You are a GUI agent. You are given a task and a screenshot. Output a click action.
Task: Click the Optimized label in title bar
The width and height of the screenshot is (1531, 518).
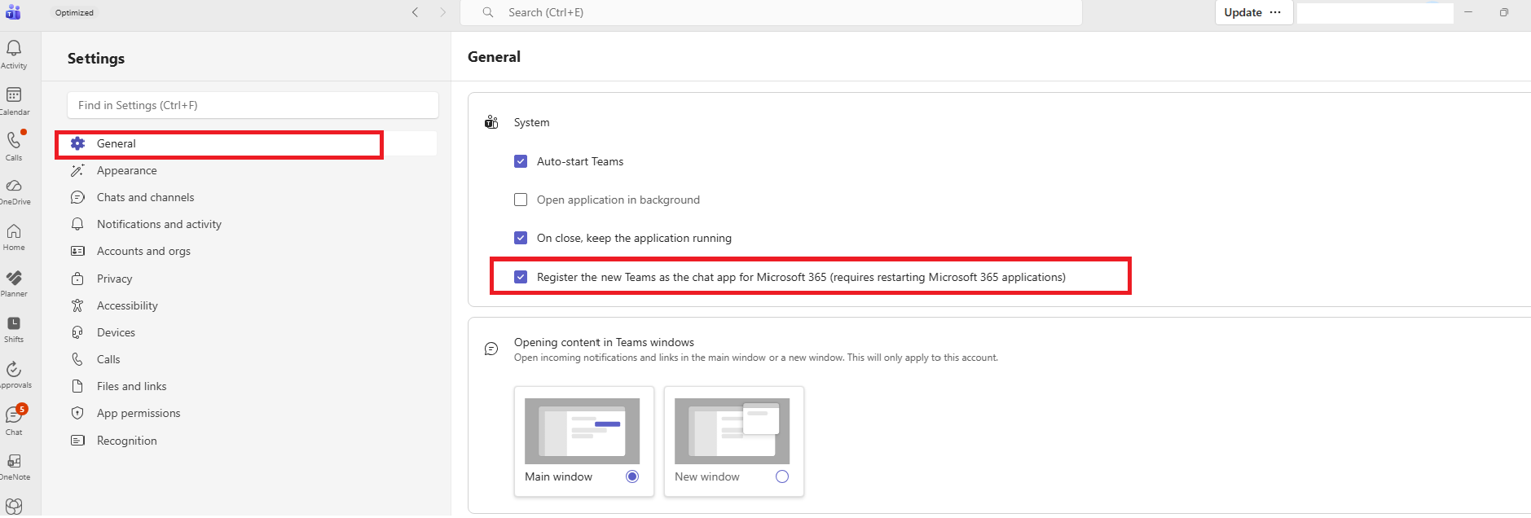click(74, 12)
